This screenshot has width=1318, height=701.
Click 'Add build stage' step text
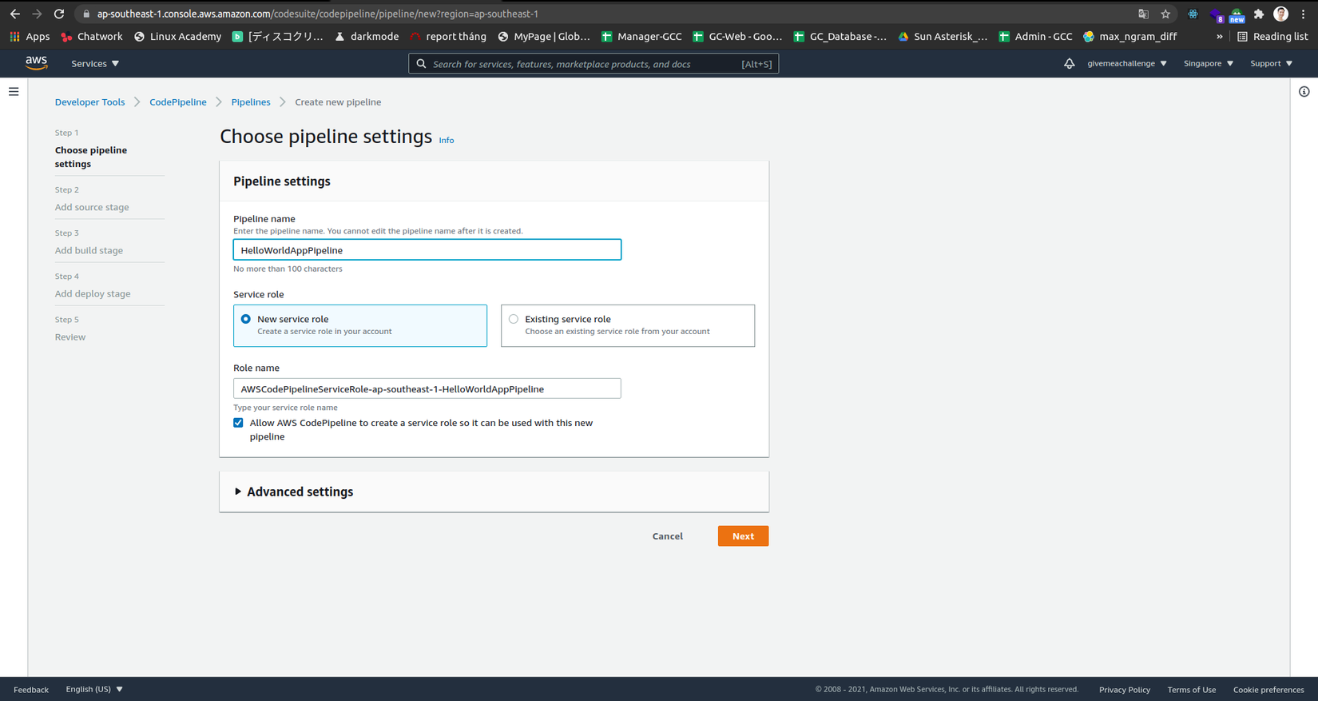89,250
